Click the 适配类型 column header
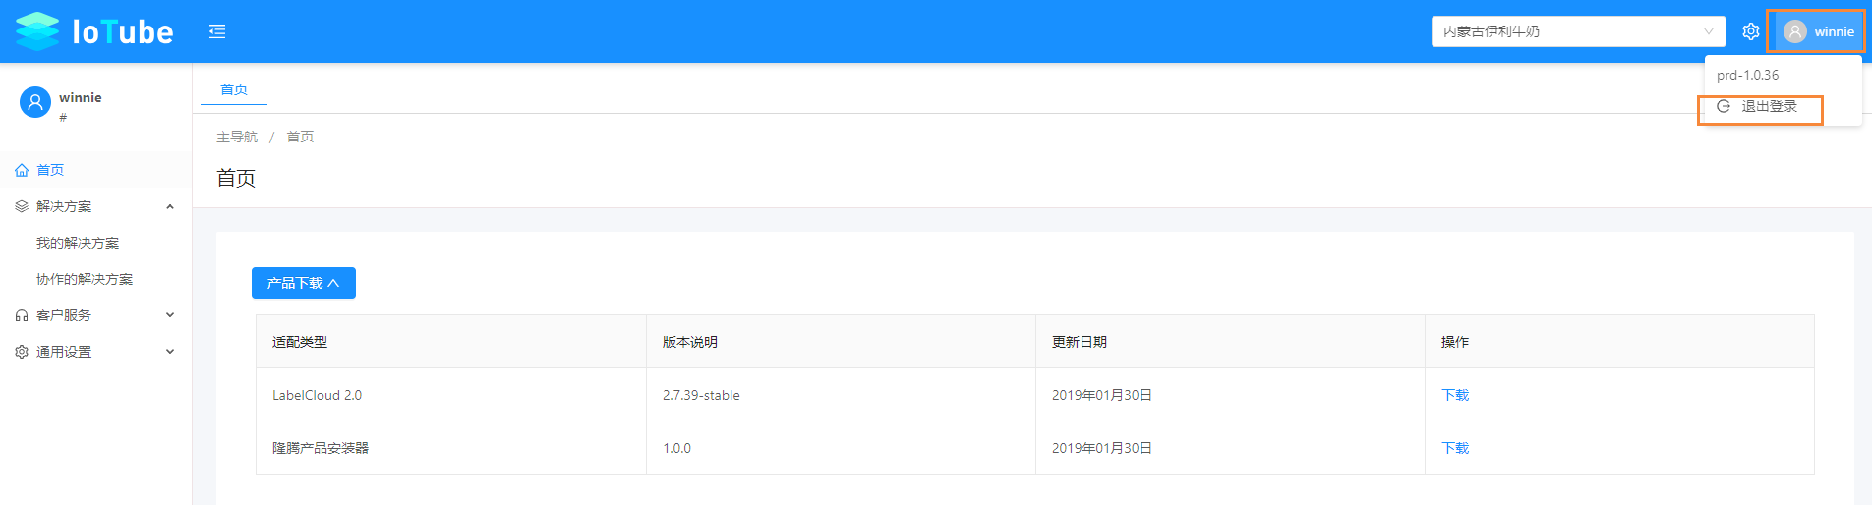This screenshot has height=505, width=1872. pyautogui.click(x=451, y=342)
